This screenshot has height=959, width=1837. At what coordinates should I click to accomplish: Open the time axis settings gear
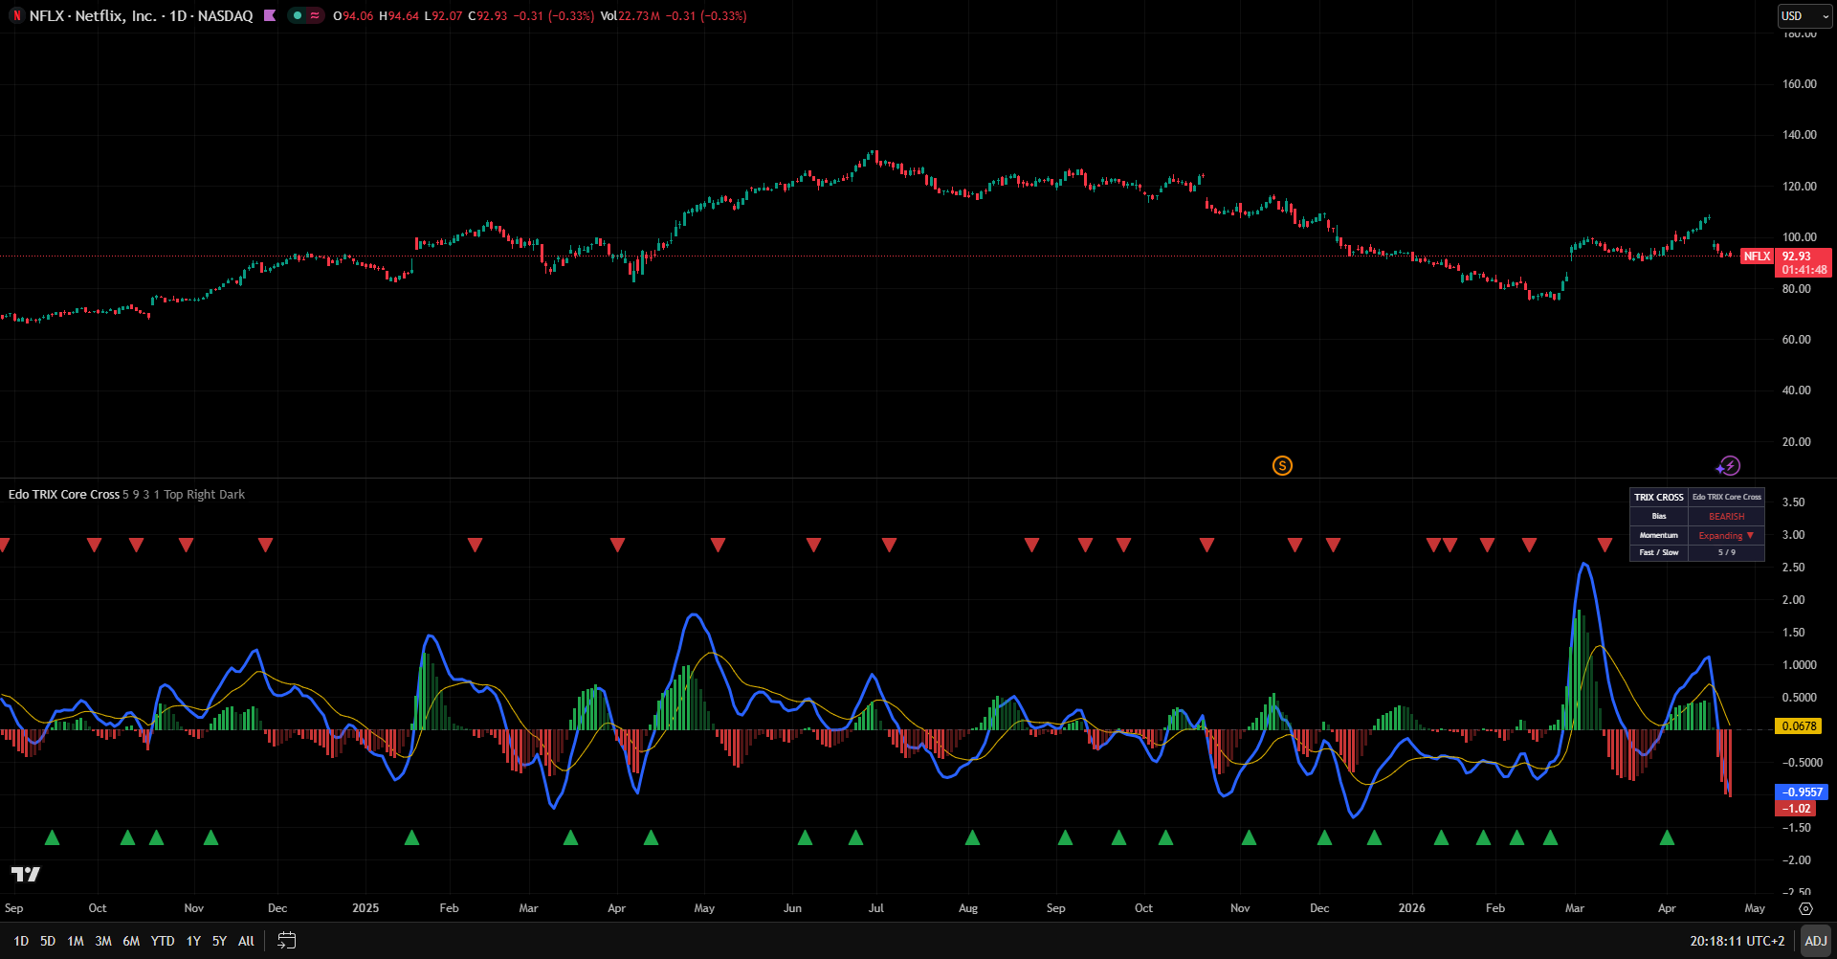click(x=1805, y=908)
